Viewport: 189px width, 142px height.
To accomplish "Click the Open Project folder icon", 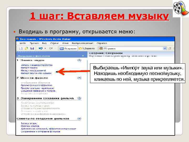I will [26, 49].
